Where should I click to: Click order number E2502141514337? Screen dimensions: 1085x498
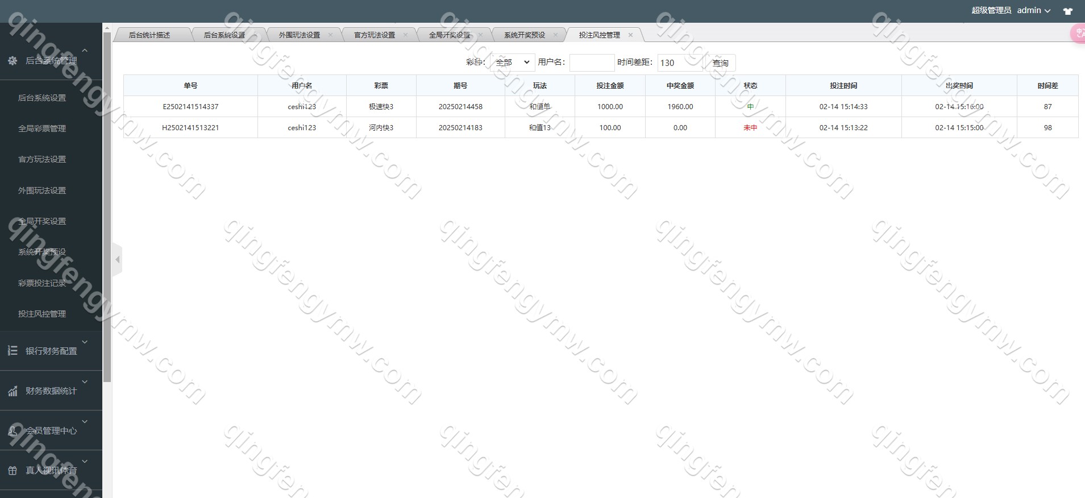(x=190, y=107)
